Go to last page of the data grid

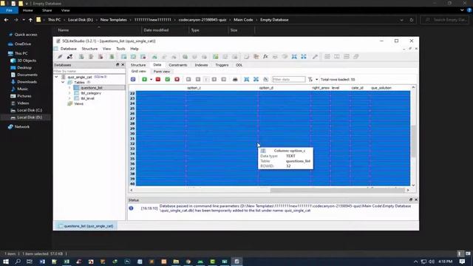point(223,79)
